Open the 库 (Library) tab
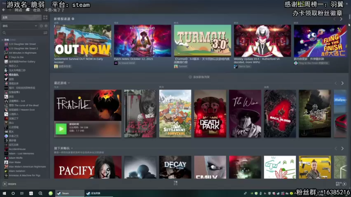The height and width of the screenshot is (197, 351). (28, 10)
